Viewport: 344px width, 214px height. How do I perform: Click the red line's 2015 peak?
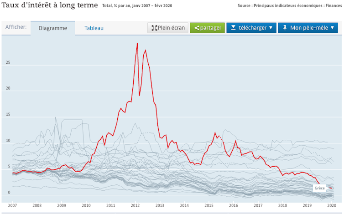215,132
